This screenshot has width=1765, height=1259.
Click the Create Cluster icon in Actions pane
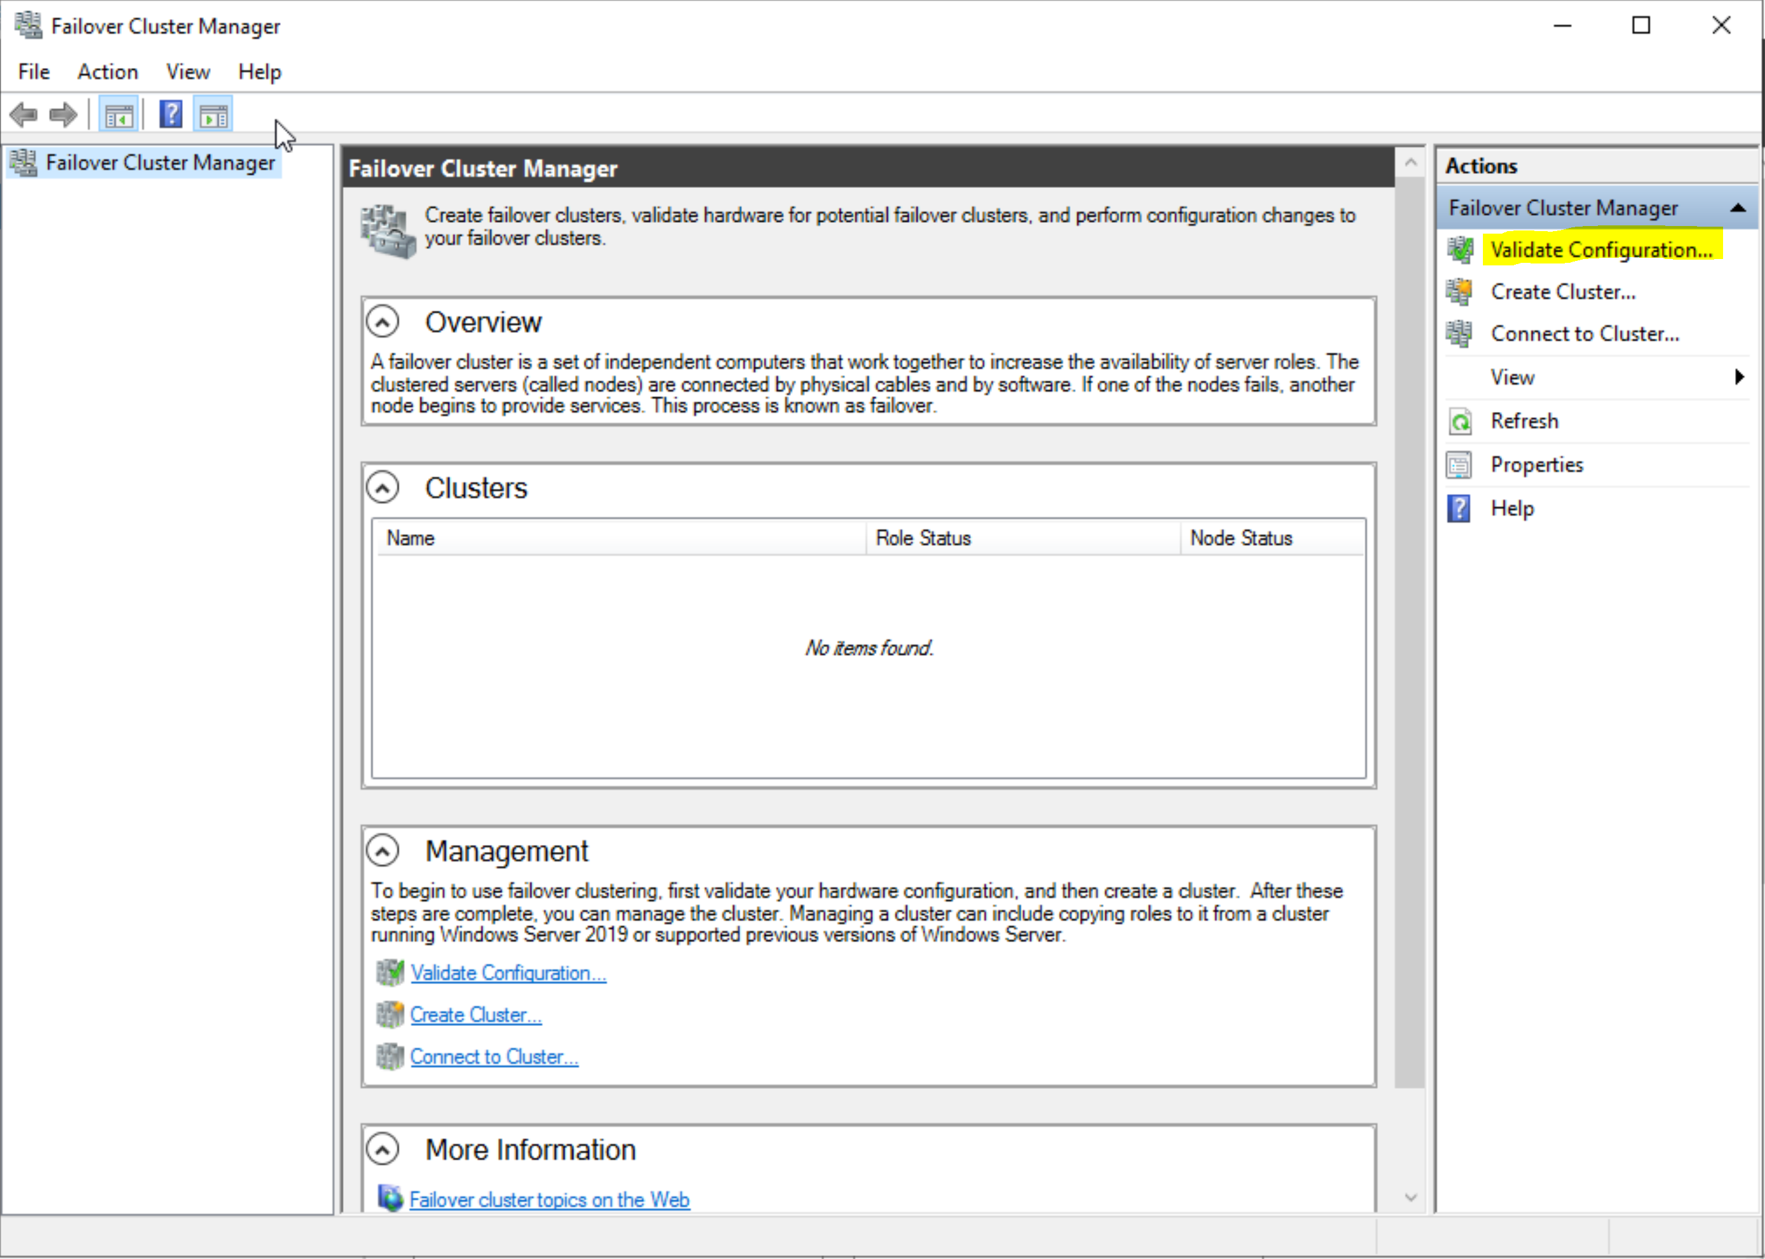[x=1459, y=291]
